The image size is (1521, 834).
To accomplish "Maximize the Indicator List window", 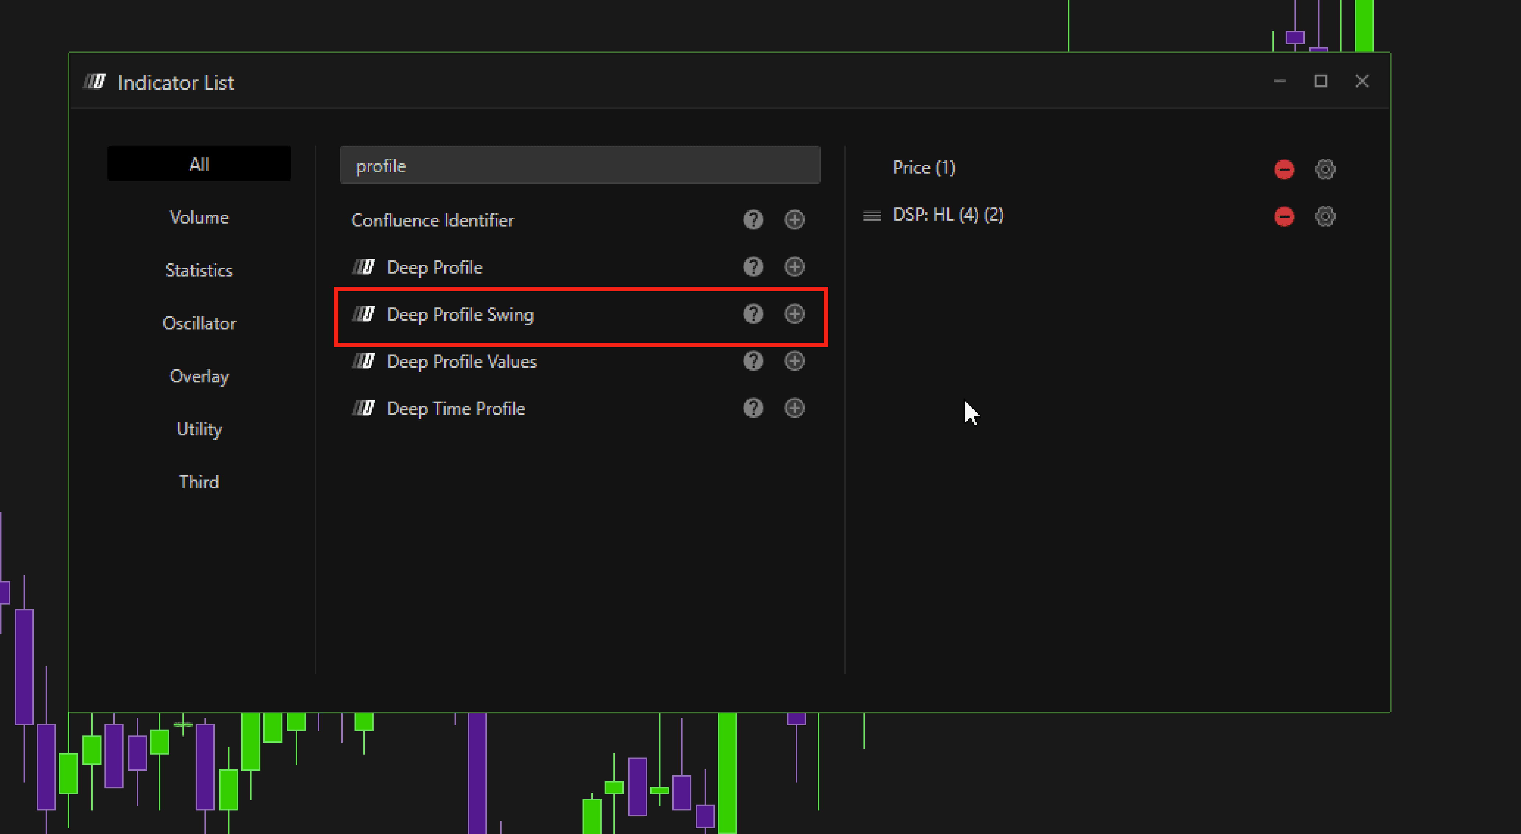I will tap(1320, 82).
